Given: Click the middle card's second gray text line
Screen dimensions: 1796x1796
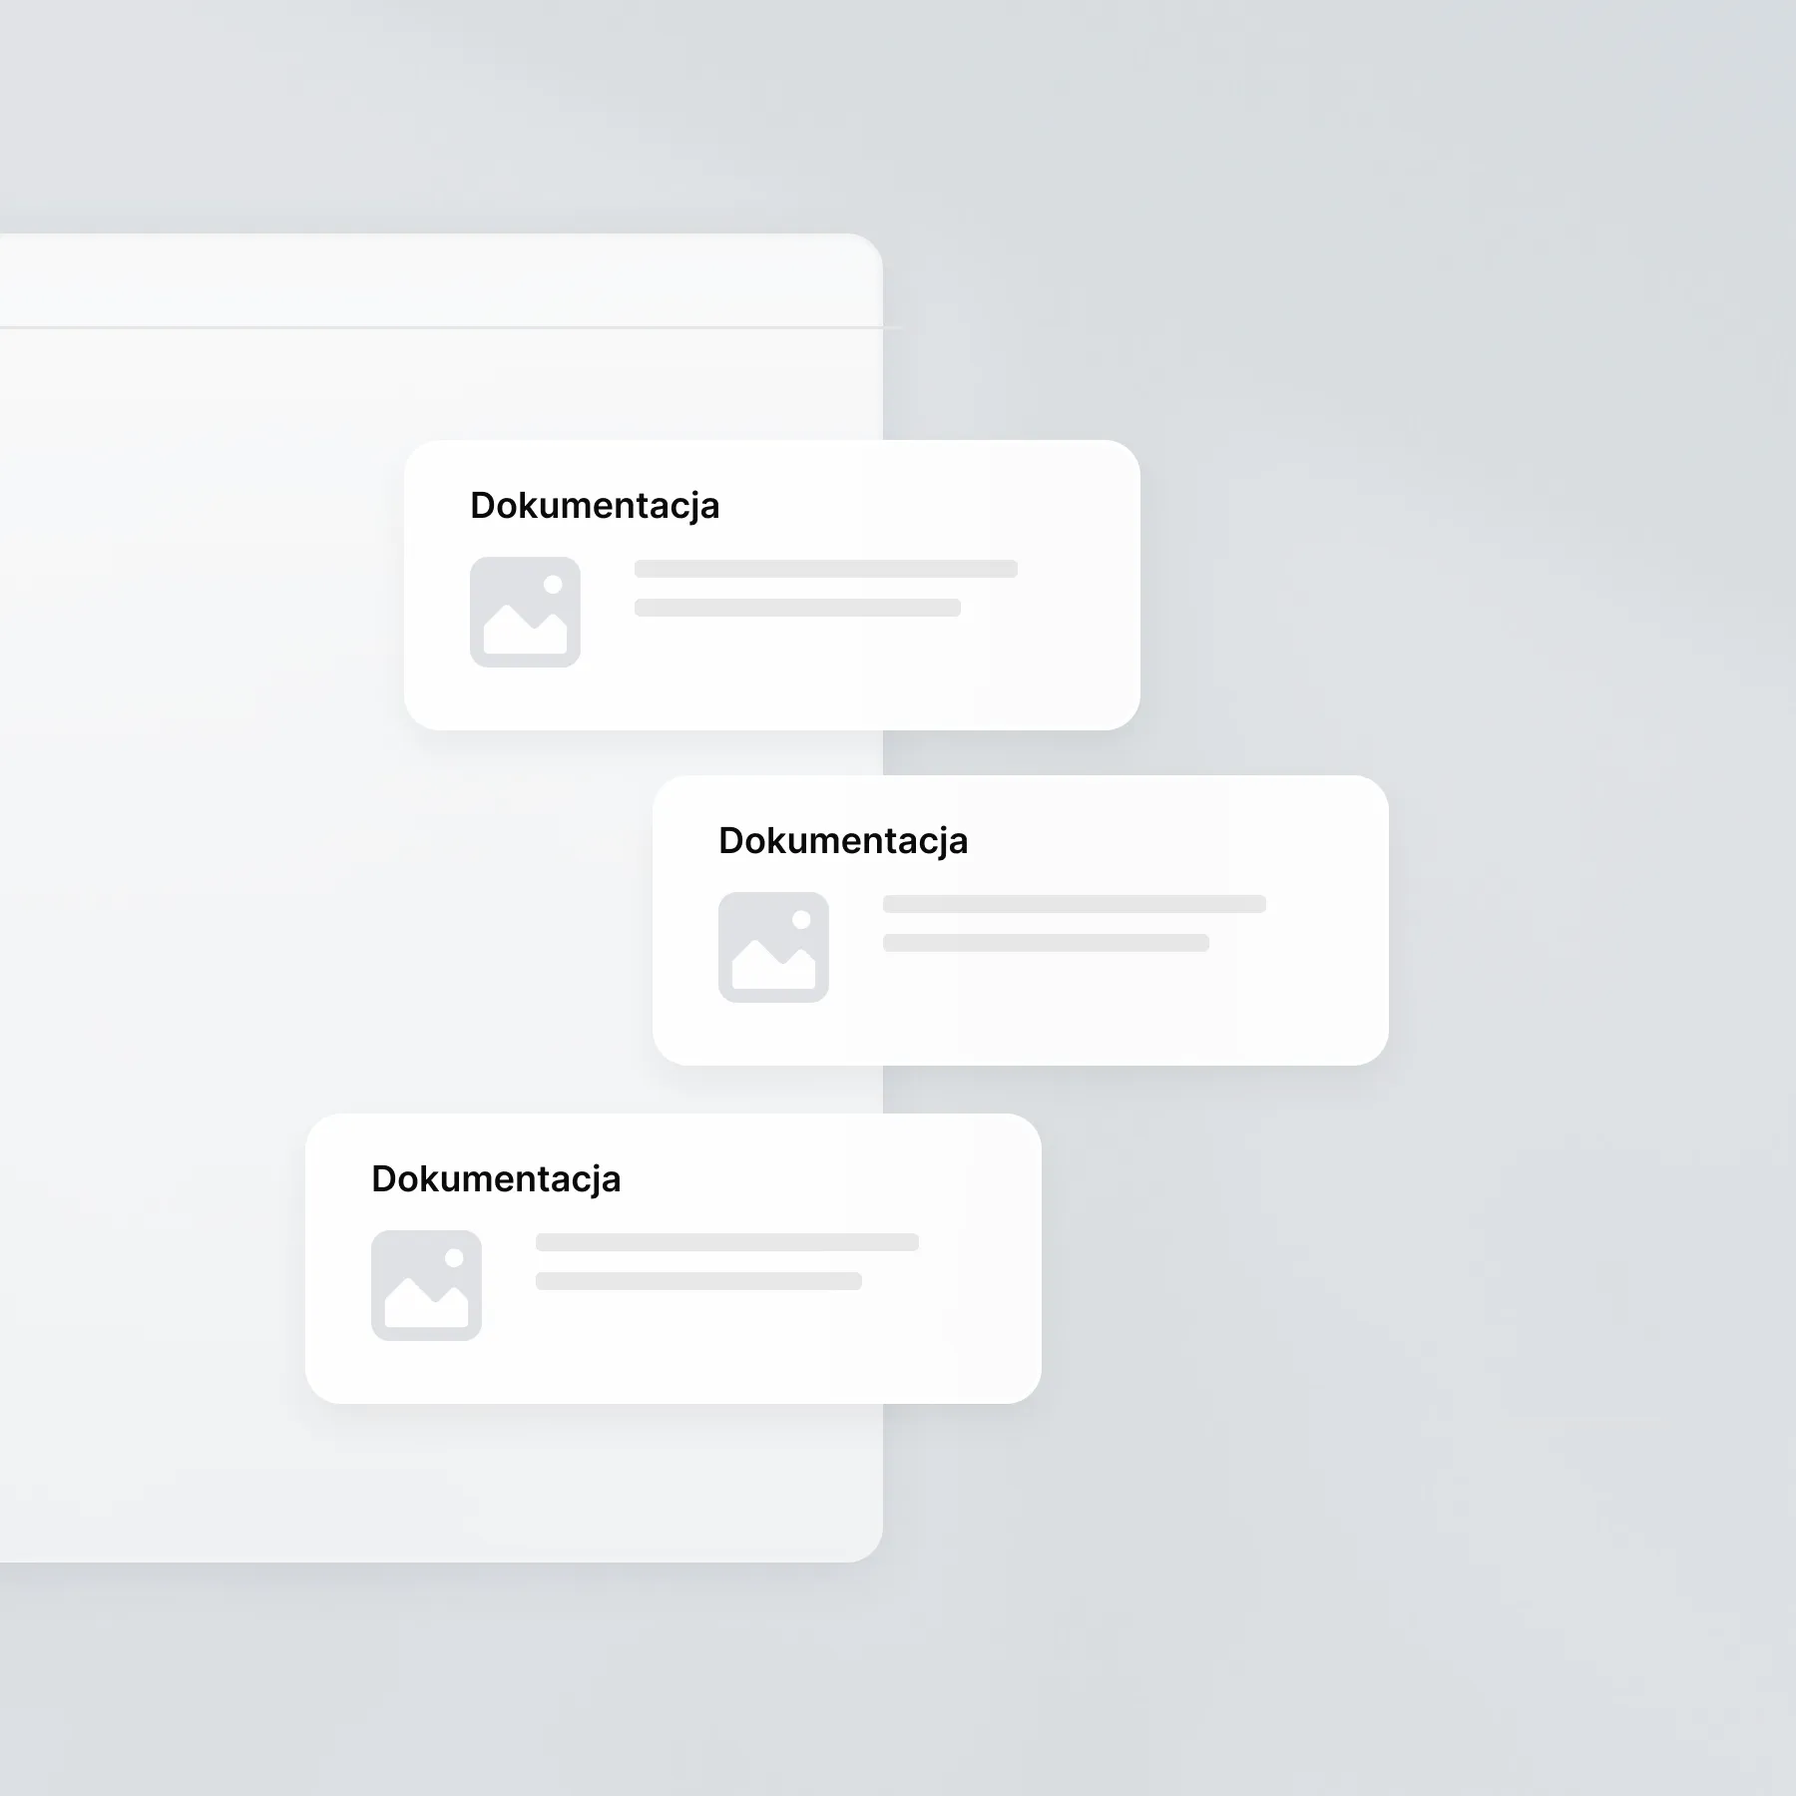Looking at the screenshot, I should pyautogui.click(x=1046, y=943).
